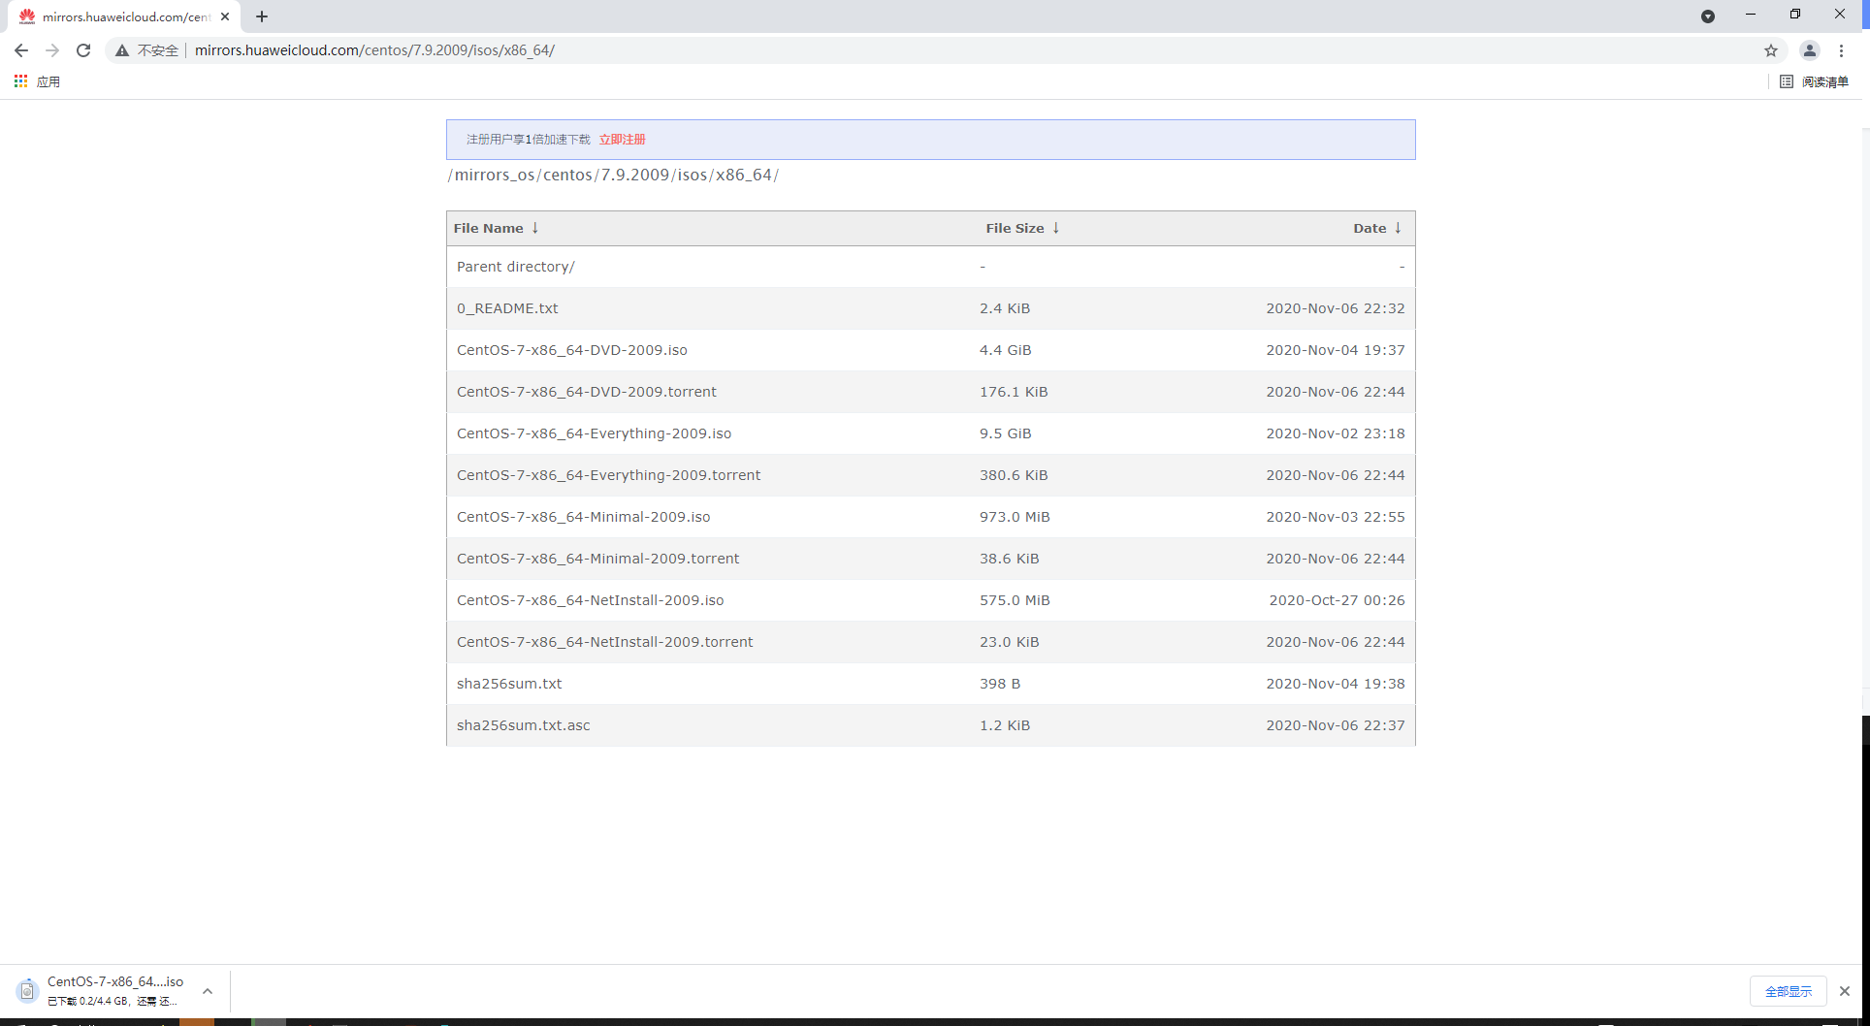This screenshot has width=1870, height=1026.
Task: Sort the list by Date
Action: 1377,228
